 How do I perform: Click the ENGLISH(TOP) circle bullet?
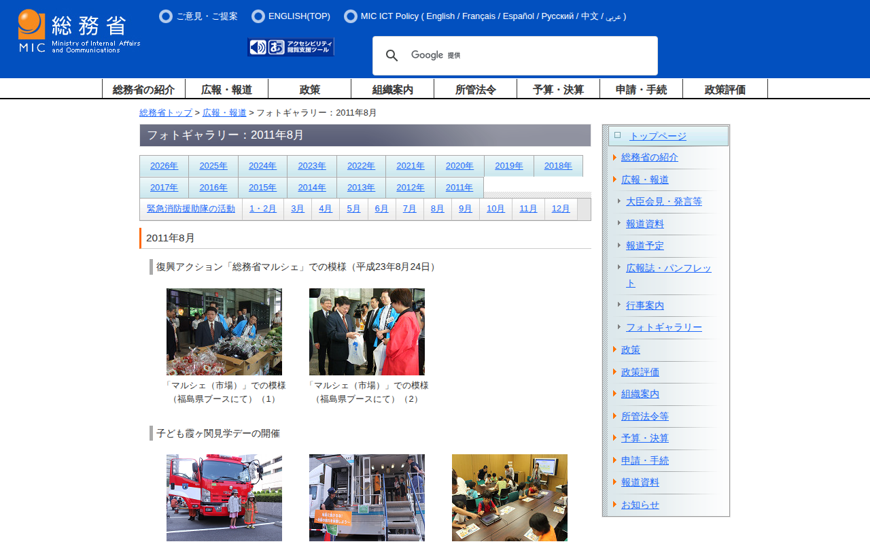tap(258, 16)
